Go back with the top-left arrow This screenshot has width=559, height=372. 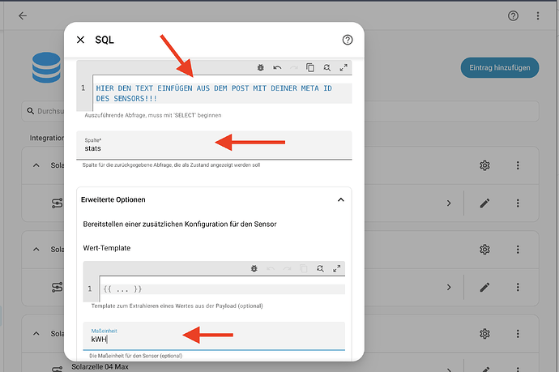[23, 15]
